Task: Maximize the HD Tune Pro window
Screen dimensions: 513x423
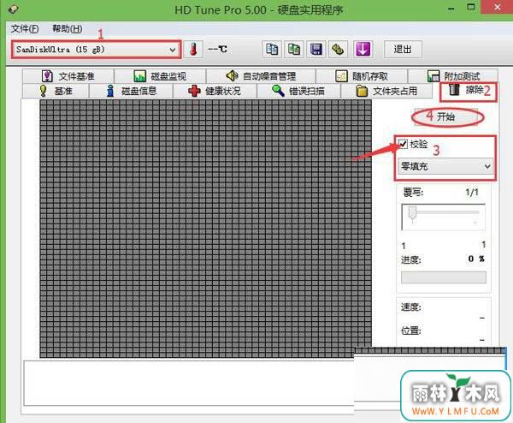Action: (x=471, y=7)
